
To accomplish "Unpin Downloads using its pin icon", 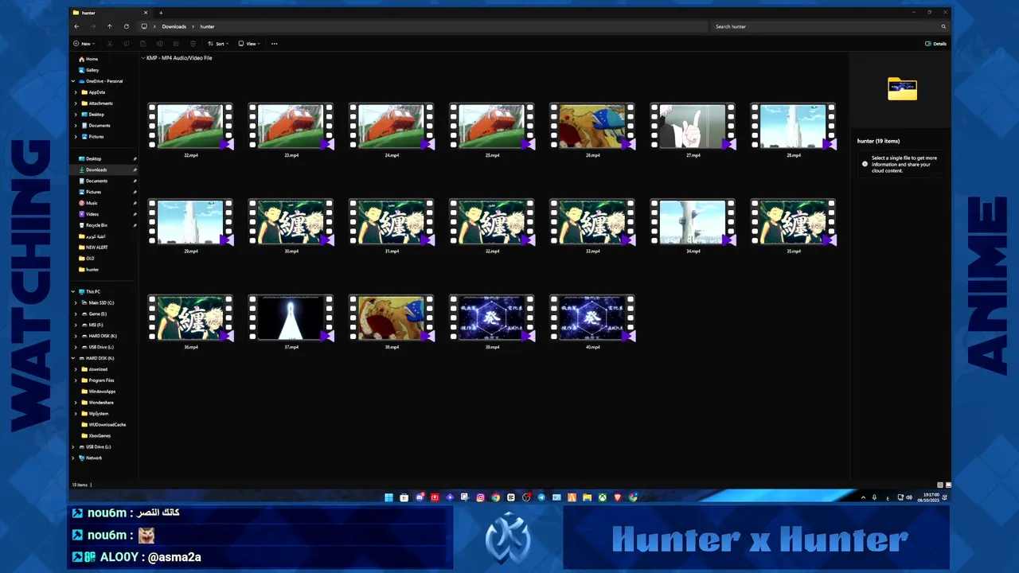I will coord(135,170).
